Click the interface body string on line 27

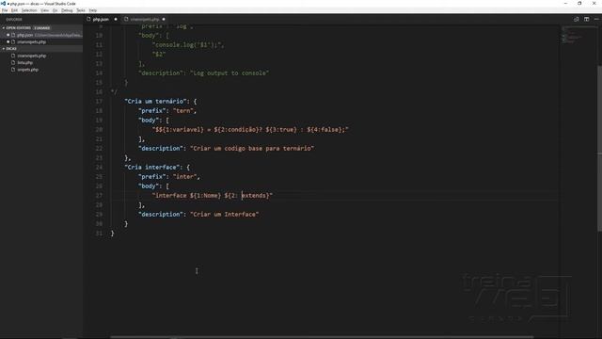pos(213,196)
